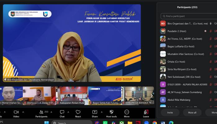Click Bagas Lutfiarta's profile avatar
Image resolution: width=217 pixels, height=124 pixels.
[163, 46]
